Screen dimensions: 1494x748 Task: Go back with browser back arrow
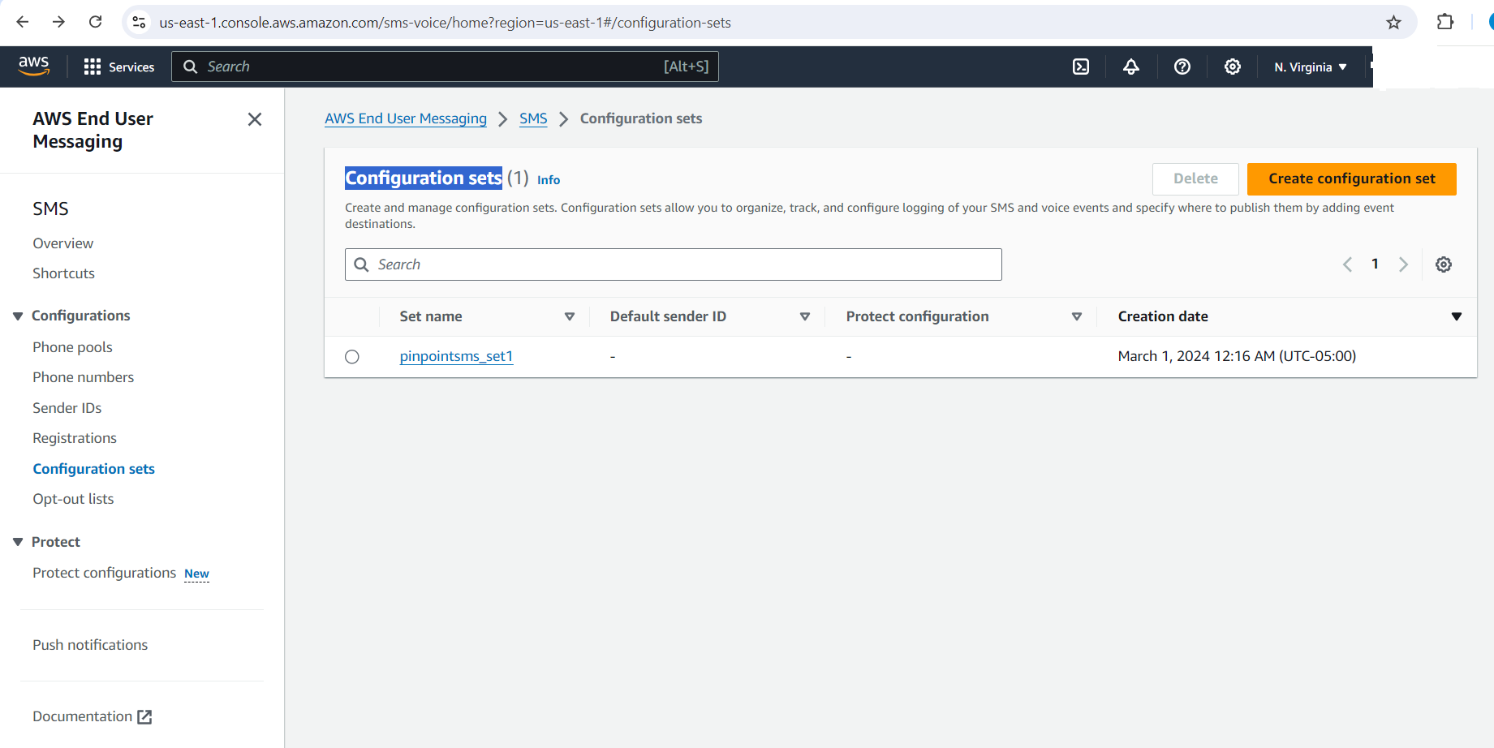[23, 22]
